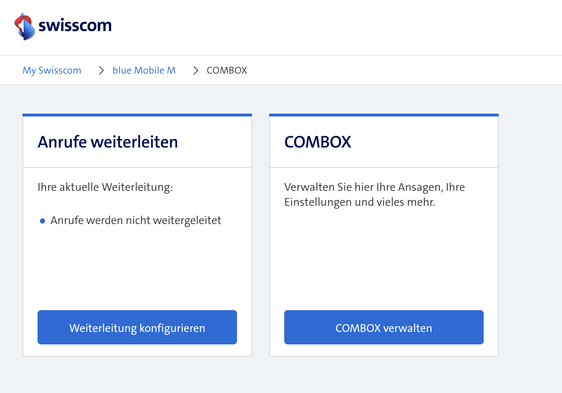Screen dimensions: 562x393
Task: Click 'Anrufe werden nicht weitergeleitet' status text
Action: [x=136, y=220]
